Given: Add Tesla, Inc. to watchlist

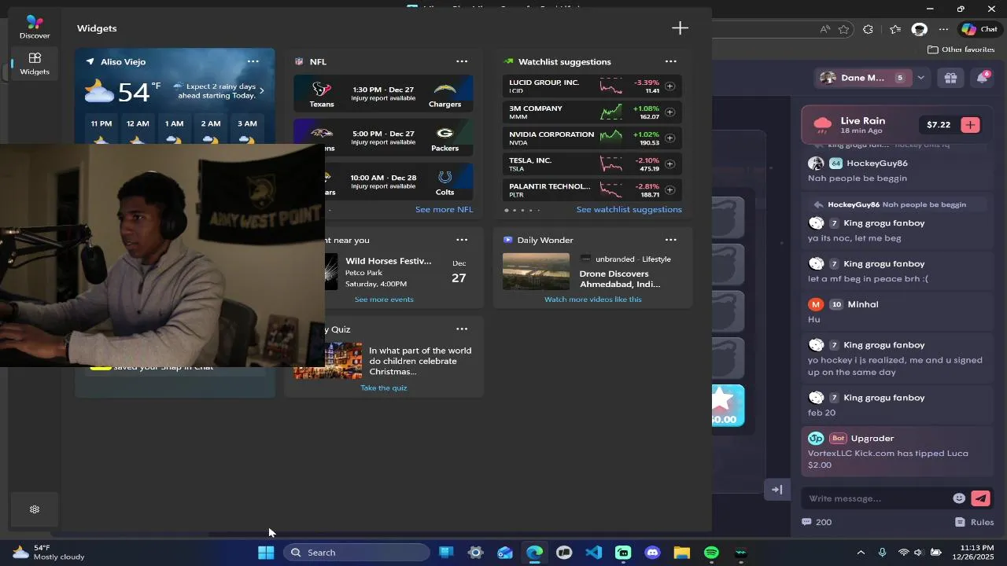Looking at the screenshot, I should [669, 164].
